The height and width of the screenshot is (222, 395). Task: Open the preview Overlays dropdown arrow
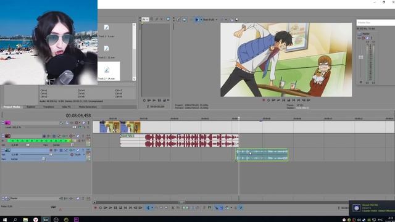pos(226,20)
